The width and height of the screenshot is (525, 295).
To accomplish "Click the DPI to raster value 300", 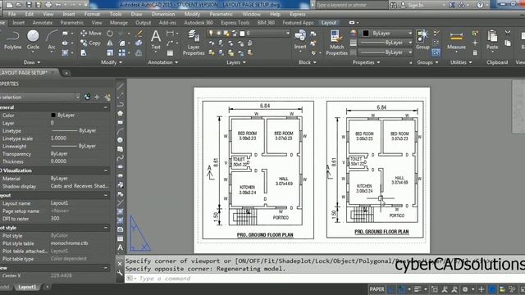I will click(55, 219).
